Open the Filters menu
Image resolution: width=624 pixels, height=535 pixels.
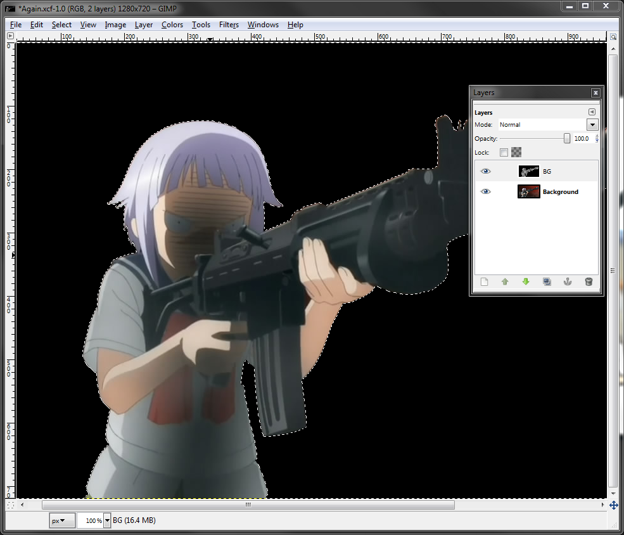tap(229, 25)
